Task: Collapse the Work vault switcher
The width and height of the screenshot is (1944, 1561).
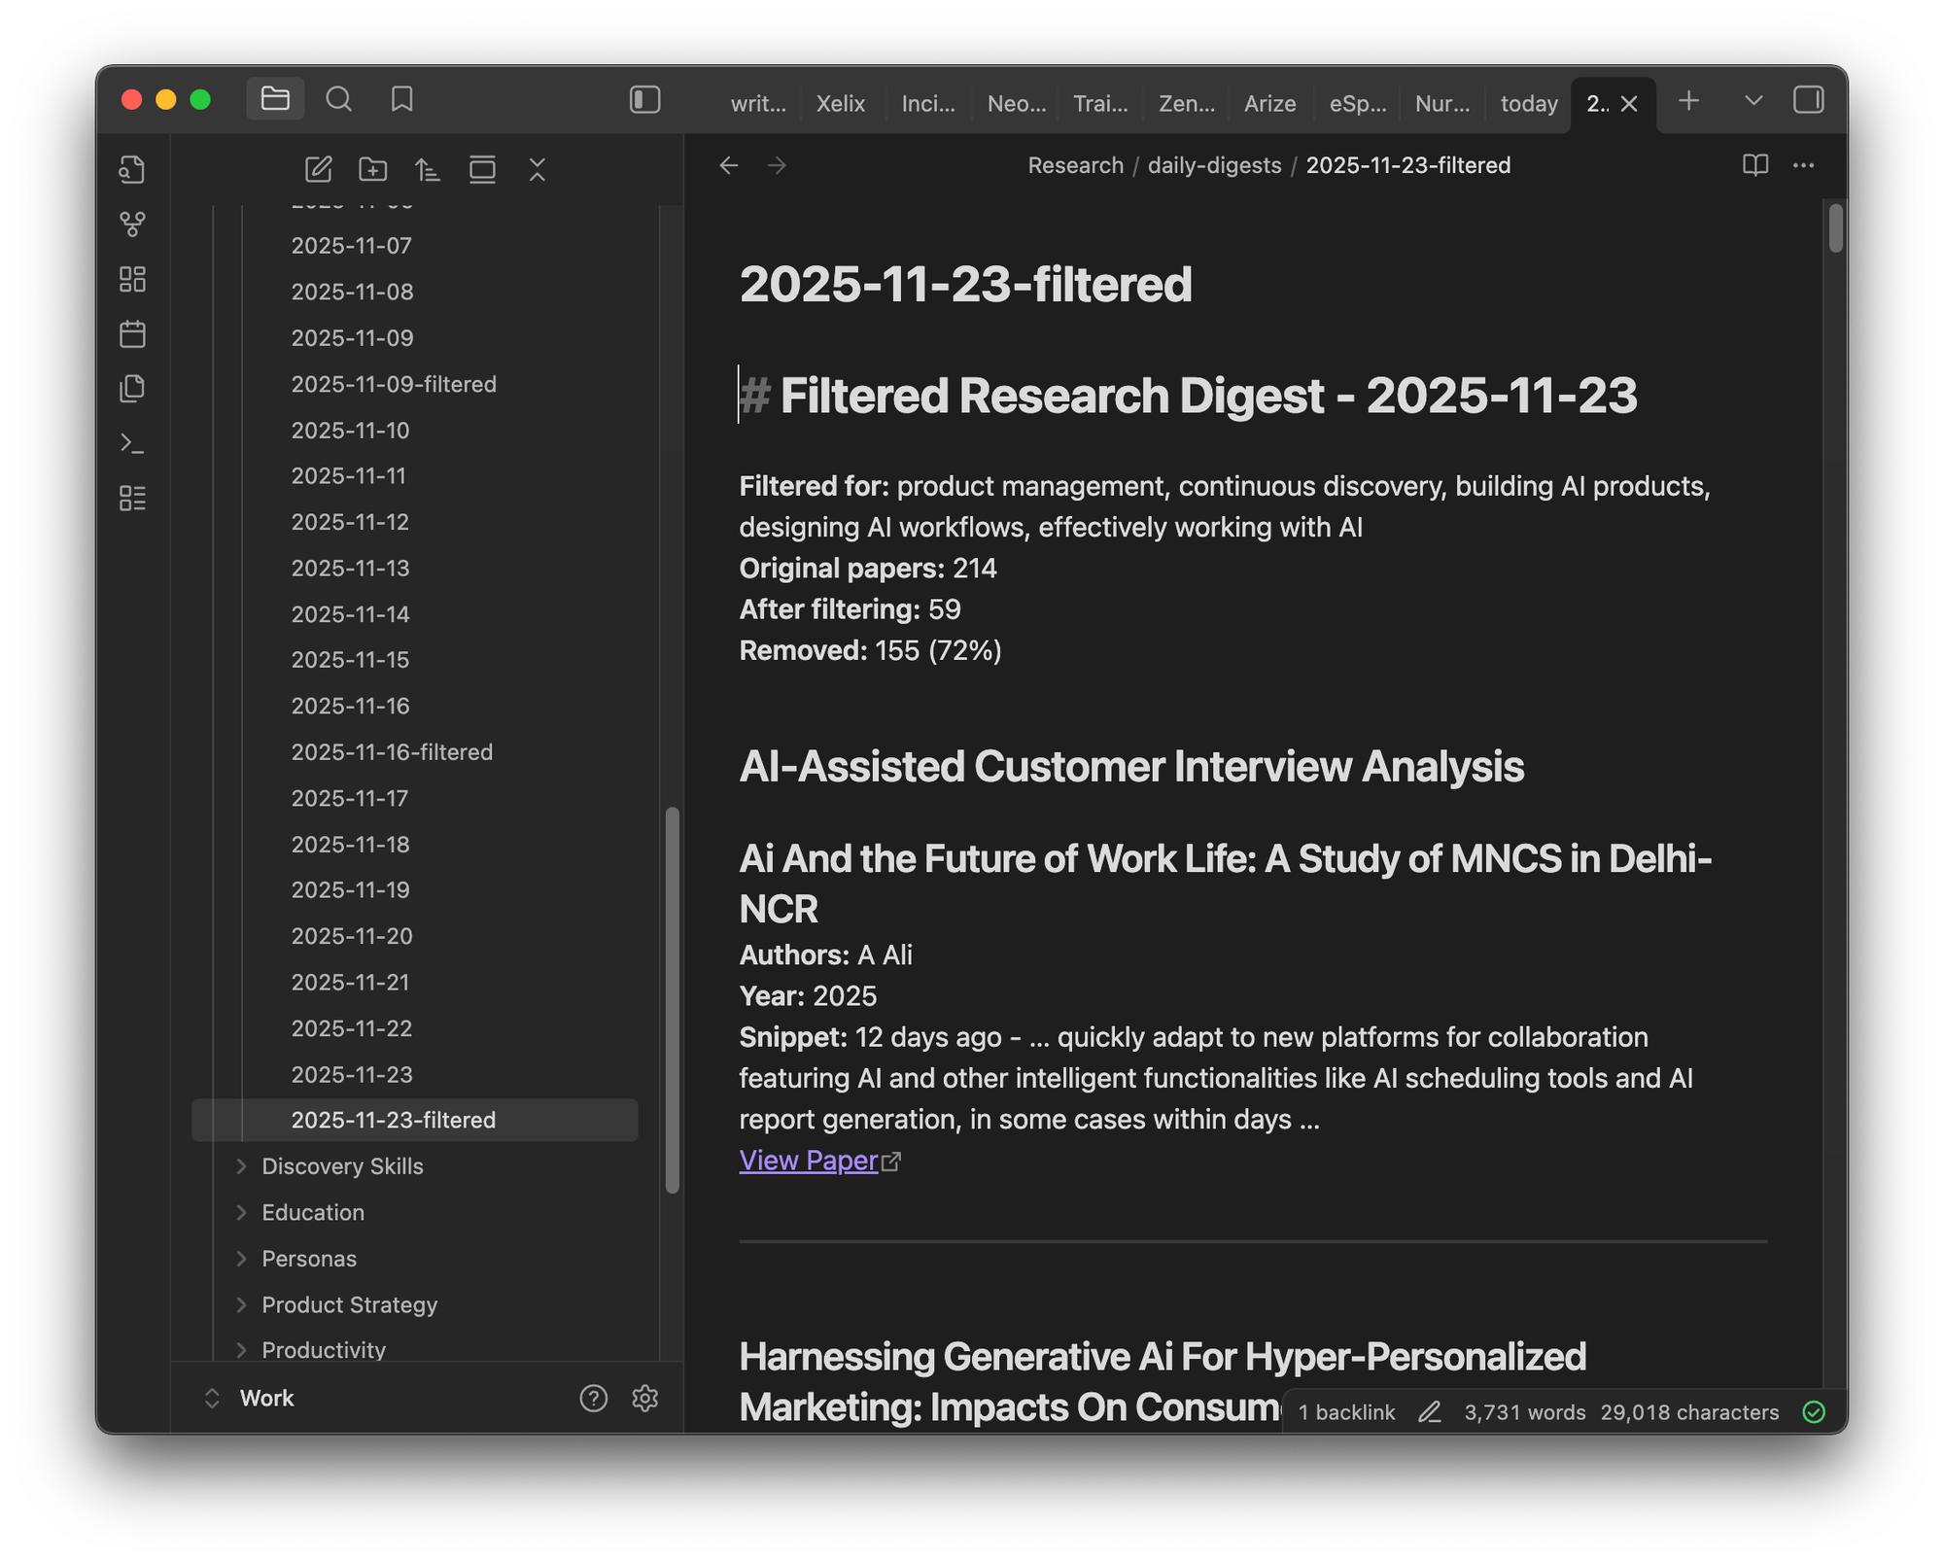Action: tap(212, 1398)
